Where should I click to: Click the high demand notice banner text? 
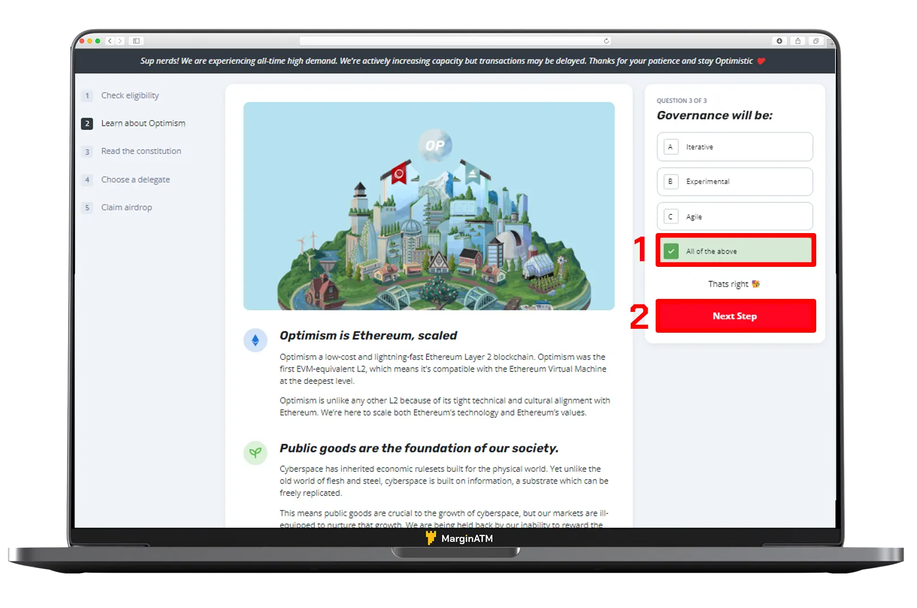click(x=446, y=61)
